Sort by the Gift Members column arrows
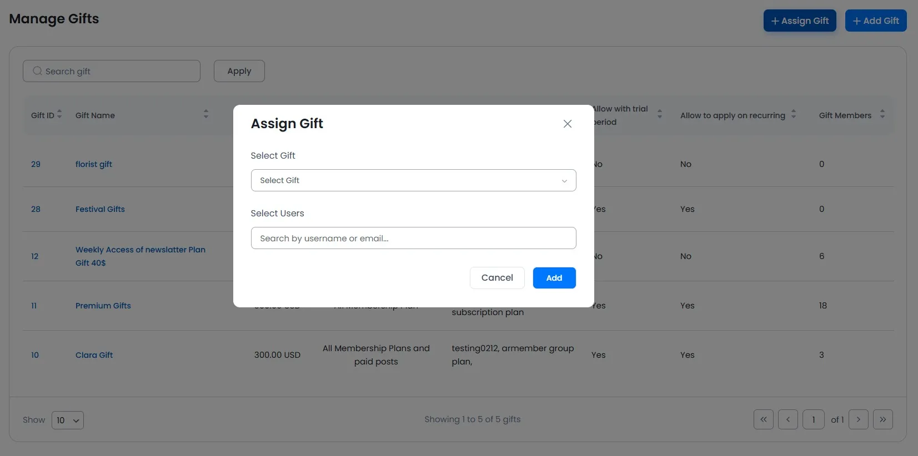The height and width of the screenshot is (456, 918). point(882,114)
